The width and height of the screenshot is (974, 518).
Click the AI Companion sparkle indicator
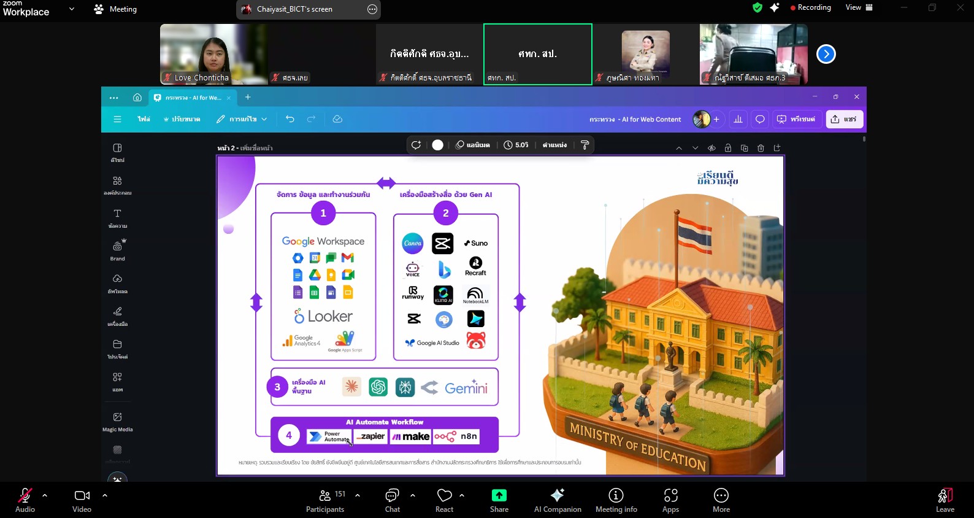(x=775, y=7)
